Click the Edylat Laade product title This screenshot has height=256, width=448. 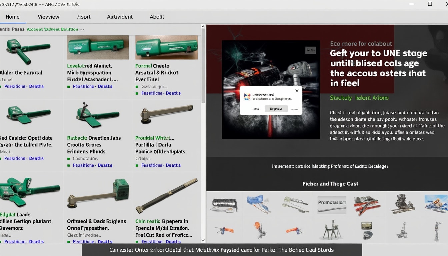[26, 221]
